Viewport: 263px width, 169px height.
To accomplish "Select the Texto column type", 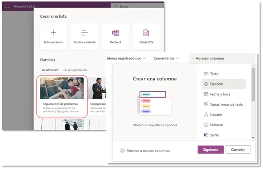I will [224, 74].
